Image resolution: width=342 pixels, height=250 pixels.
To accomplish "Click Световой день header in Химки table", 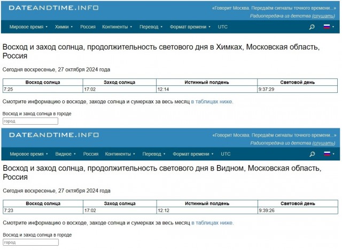I will coord(297,82).
